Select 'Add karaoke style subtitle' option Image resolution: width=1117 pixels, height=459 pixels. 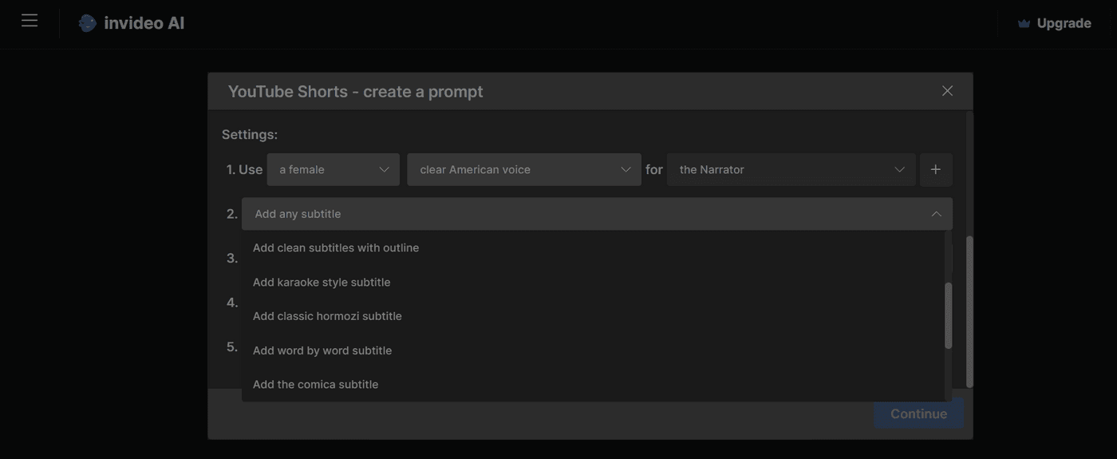tap(593, 282)
